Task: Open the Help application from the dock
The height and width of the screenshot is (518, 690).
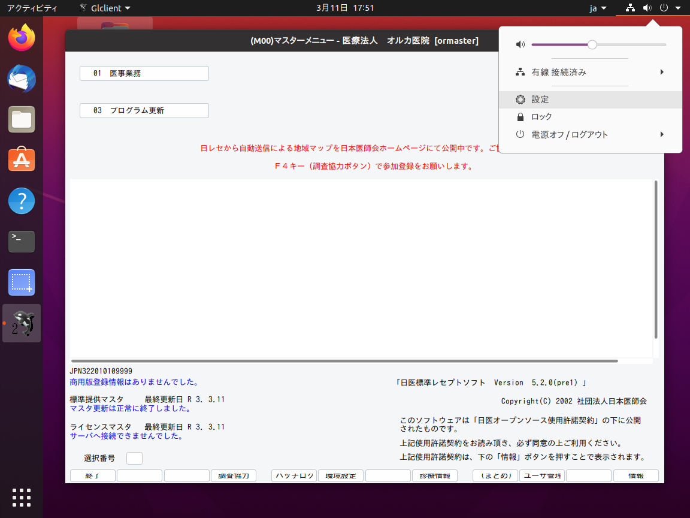Action: (x=21, y=200)
